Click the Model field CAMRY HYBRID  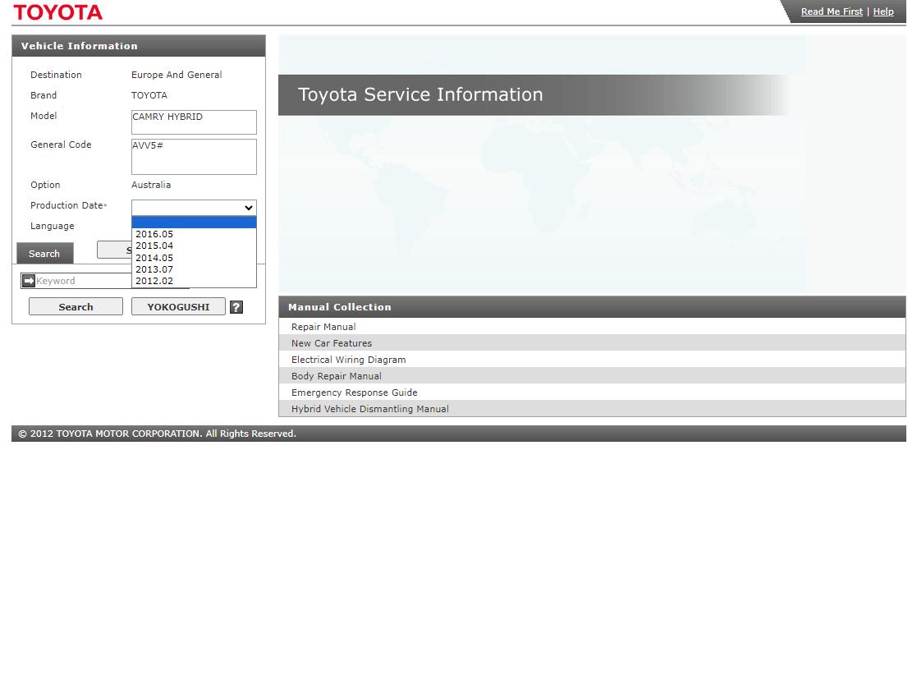coord(194,122)
